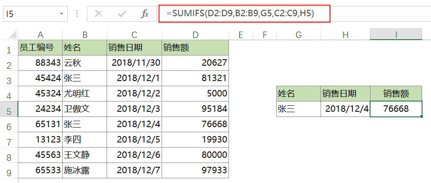This screenshot has width=431, height=183.
Task: Select 张三 lookup cell G5
Action: click(298, 109)
